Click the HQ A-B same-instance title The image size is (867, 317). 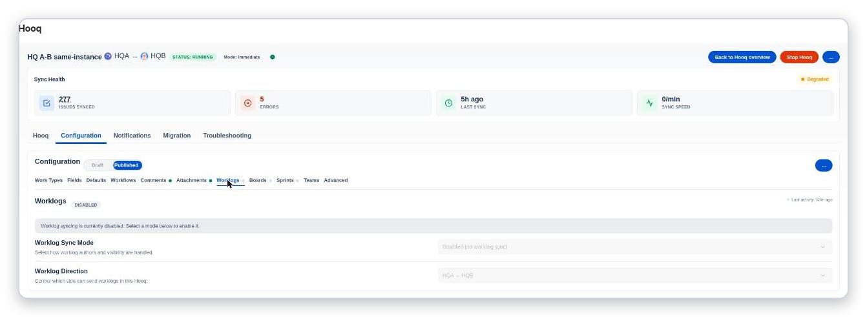point(65,57)
